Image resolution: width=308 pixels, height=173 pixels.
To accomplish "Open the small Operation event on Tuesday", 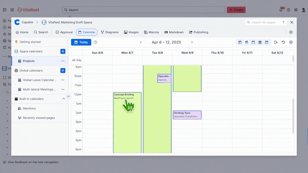I will click(x=164, y=78).
